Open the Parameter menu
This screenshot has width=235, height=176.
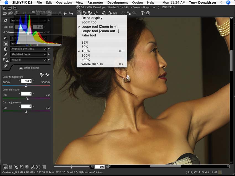tap(95, 2)
